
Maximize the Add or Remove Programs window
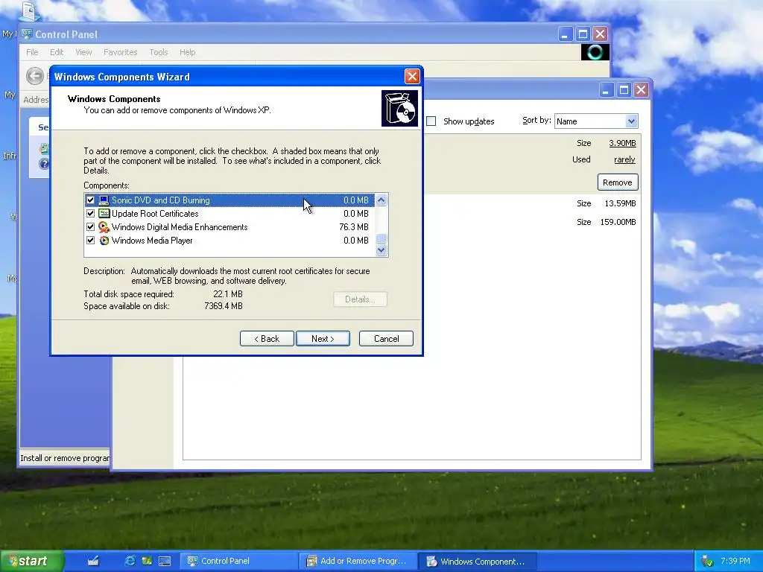[624, 89]
